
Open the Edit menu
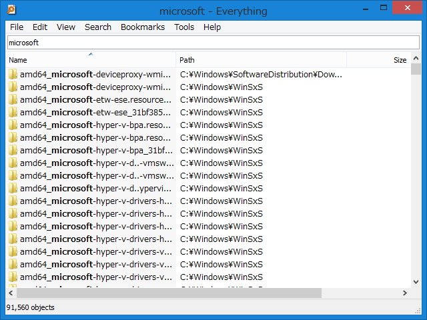point(40,27)
